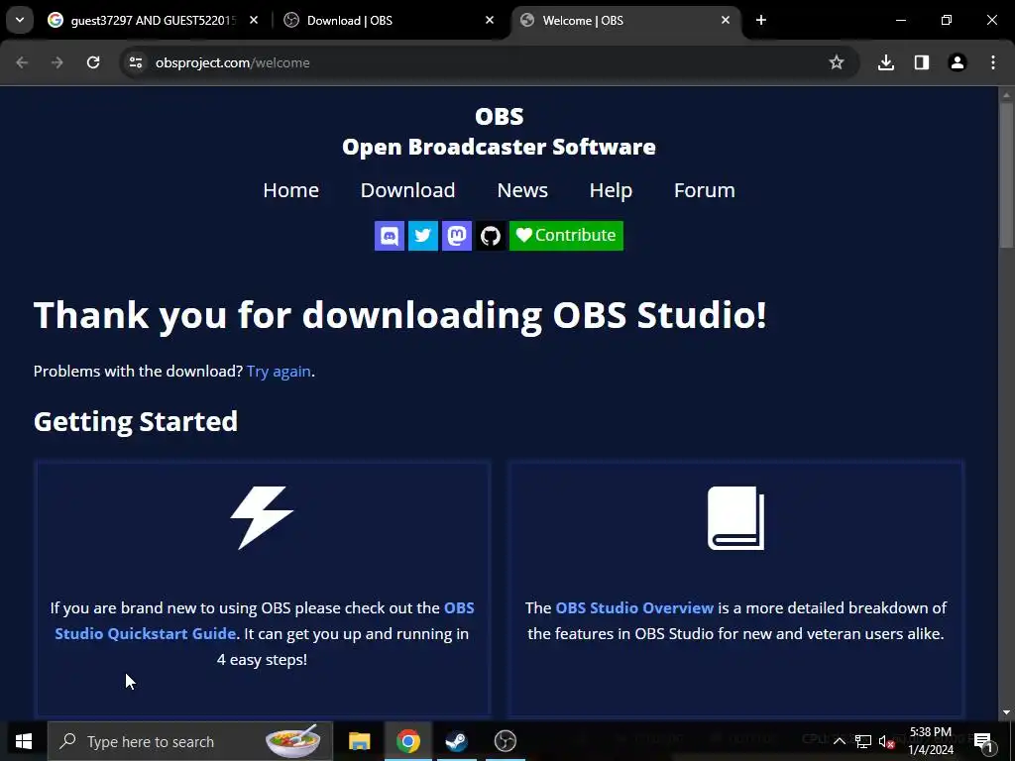The width and height of the screenshot is (1015, 761).
Task: Expand the tab search dropdown arrow
Action: coord(20,21)
